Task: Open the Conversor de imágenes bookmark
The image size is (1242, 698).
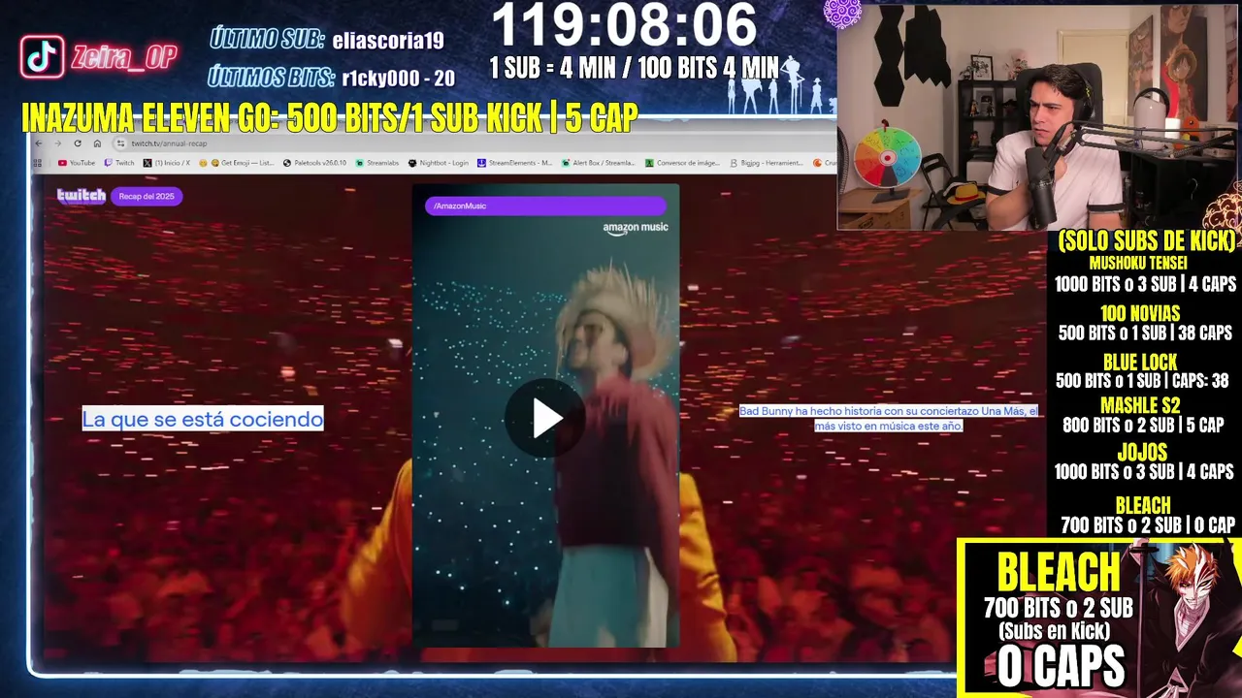Action: click(682, 163)
